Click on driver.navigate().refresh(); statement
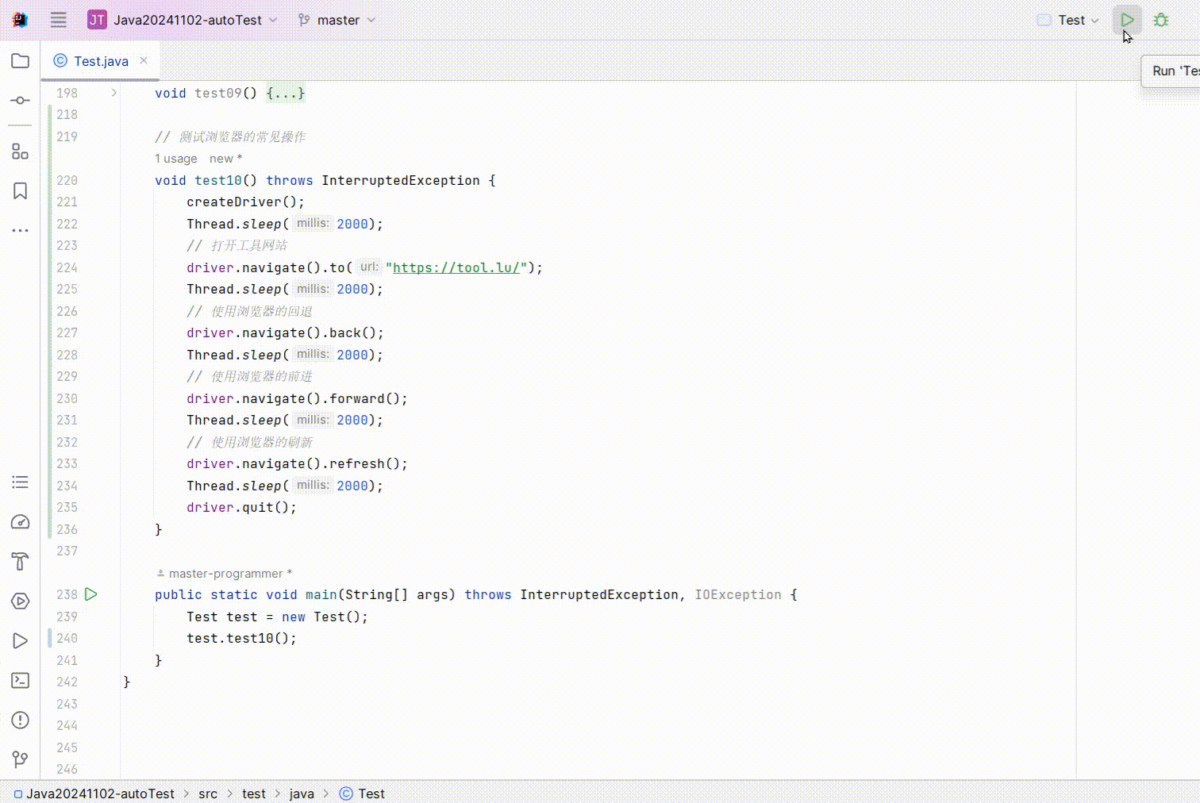This screenshot has height=803, width=1200. pos(297,463)
